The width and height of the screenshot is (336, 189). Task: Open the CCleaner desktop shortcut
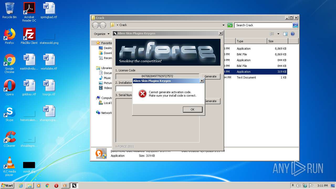9,139
